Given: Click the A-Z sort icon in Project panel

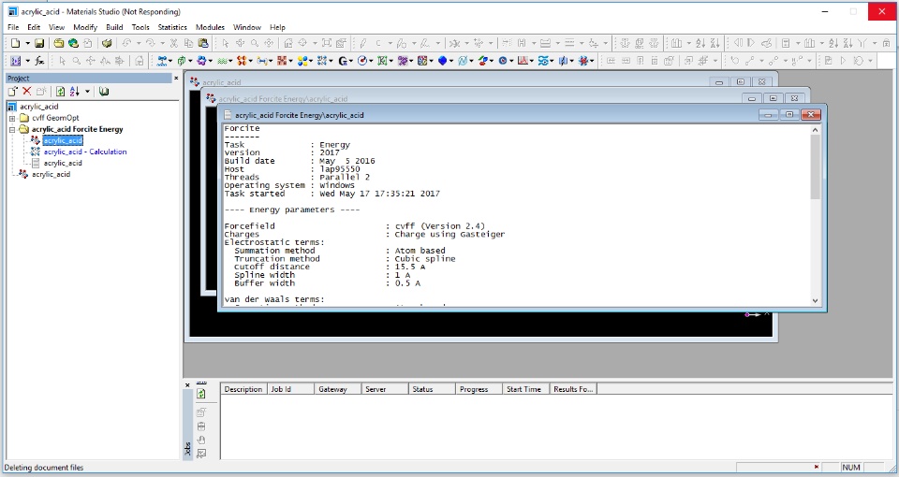Looking at the screenshot, I should (x=75, y=92).
